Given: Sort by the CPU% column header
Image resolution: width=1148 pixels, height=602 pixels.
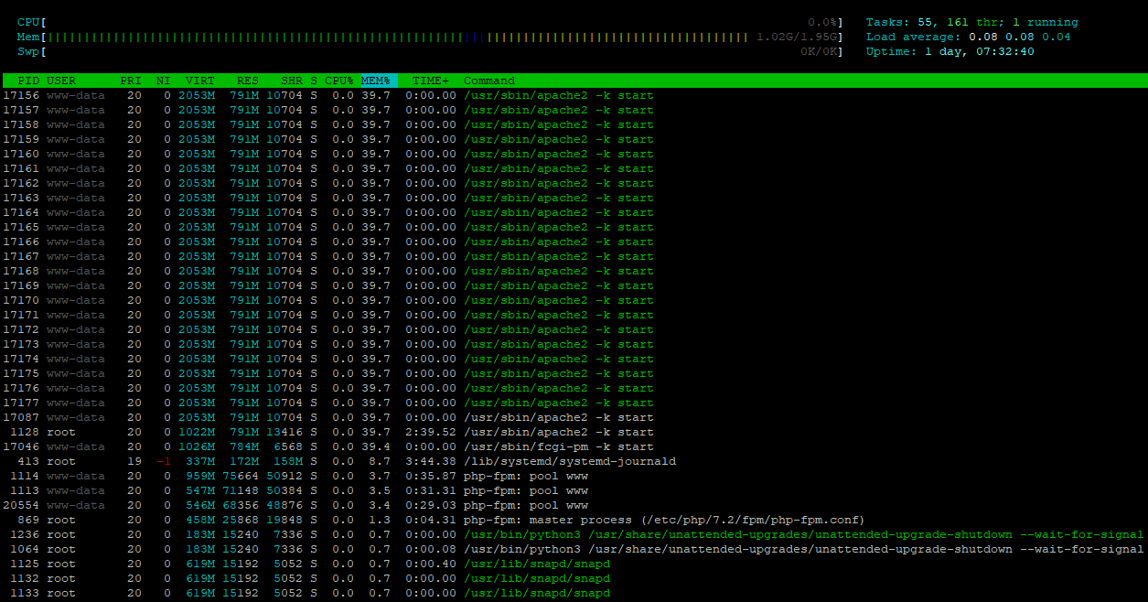Looking at the screenshot, I should click(x=339, y=81).
